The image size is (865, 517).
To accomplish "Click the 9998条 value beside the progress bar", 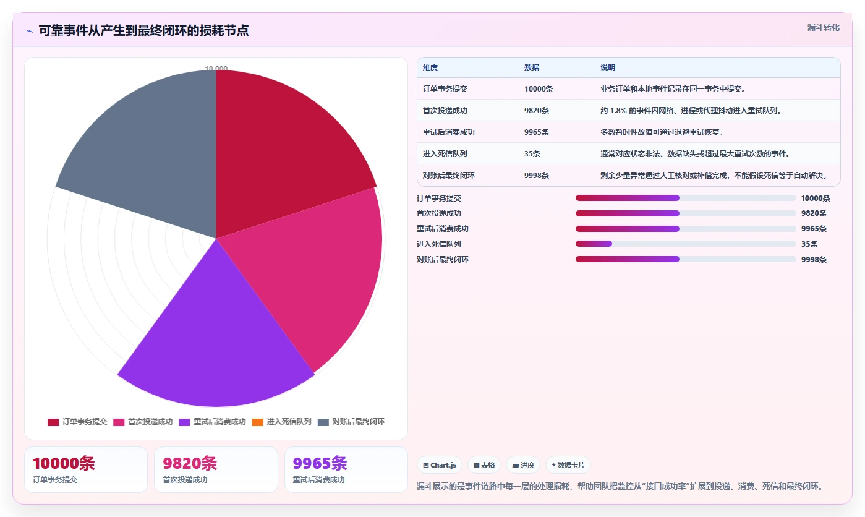I will pyautogui.click(x=814, y=260).
